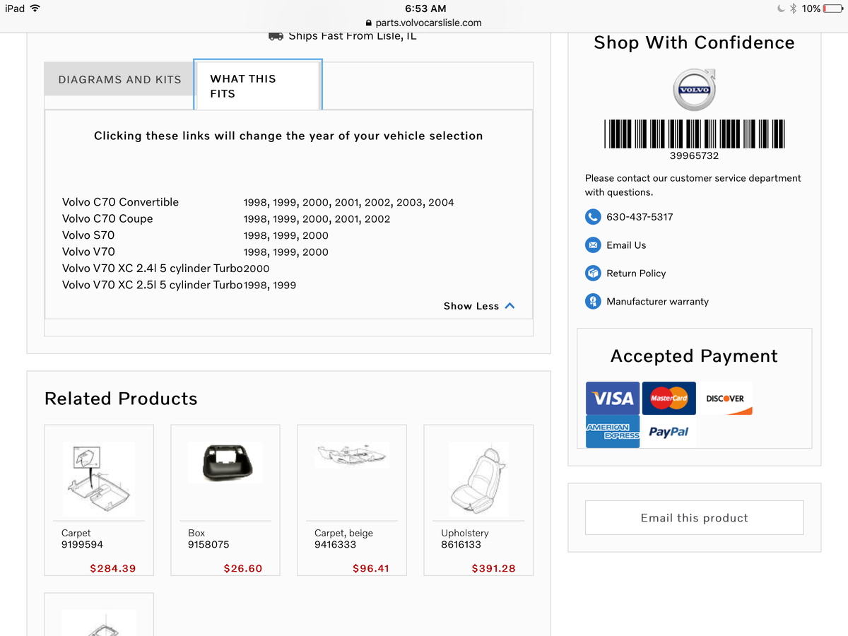This screenshot has height=636, width=848.
Task: Select the What This Fits tab
Action: (x=257, y=86)
